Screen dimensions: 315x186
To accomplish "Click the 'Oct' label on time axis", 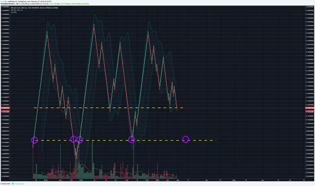I will (71, 180).
